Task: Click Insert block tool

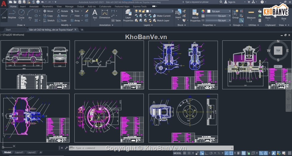Action: click(178, 14)
